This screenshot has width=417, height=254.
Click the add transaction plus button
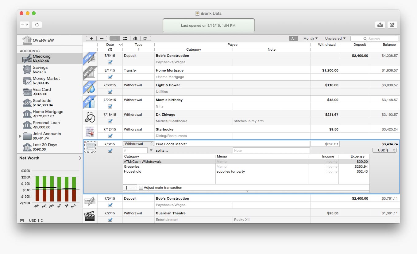point(91,38)
